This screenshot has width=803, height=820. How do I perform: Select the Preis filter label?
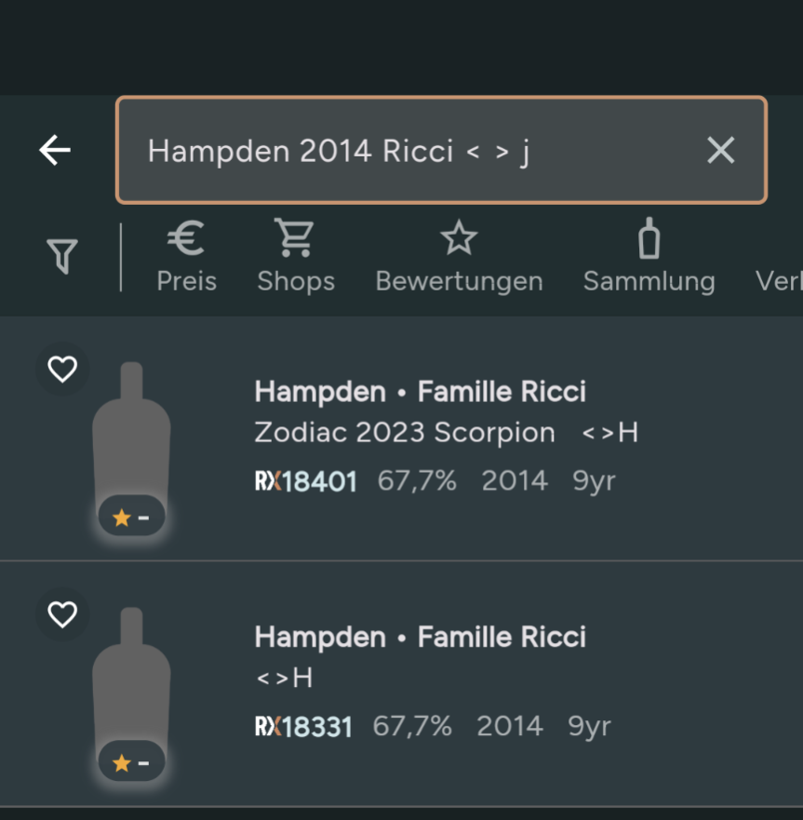[186, 281]
